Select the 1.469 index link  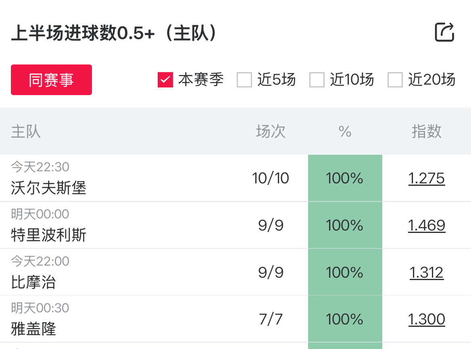427,225
